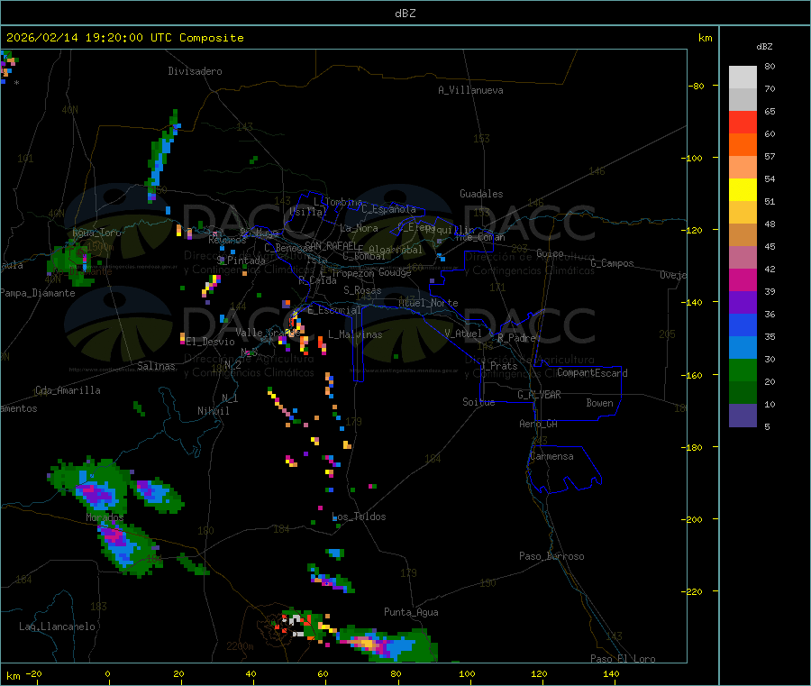Screen dimensions: 811x686
Task: Click the white 70-80 dBZ legend swatch
Action: [x=743, y=78]
